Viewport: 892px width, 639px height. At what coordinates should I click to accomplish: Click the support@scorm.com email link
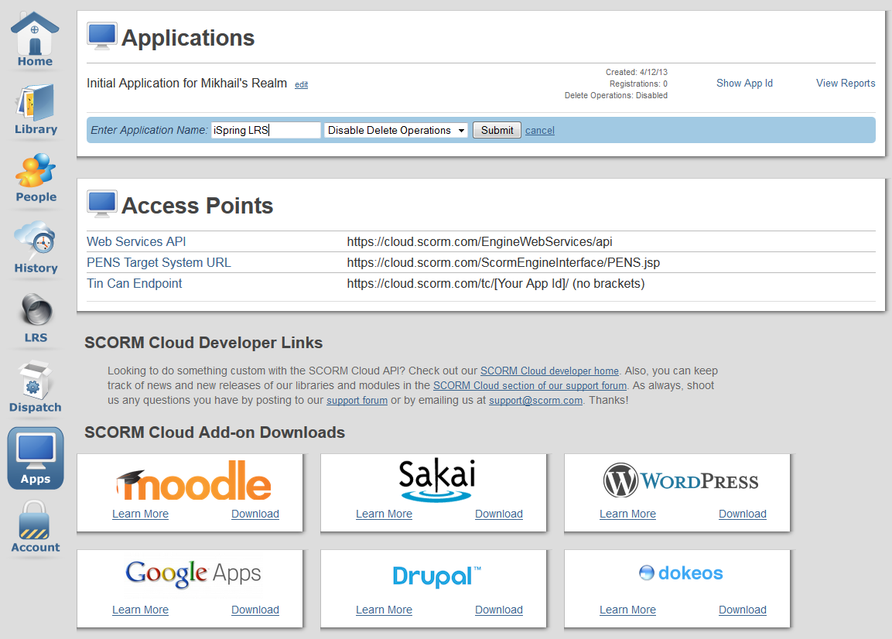tap(536, 401)
